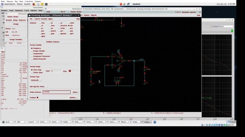The width and height of the screenshot is (245, 137).
Task: Set sweep variable to Temperature
Action: (32, 54)
